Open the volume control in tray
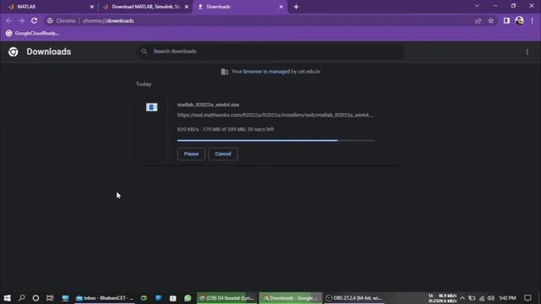Viewport: 541px width, 304px height. click(490, 298)
